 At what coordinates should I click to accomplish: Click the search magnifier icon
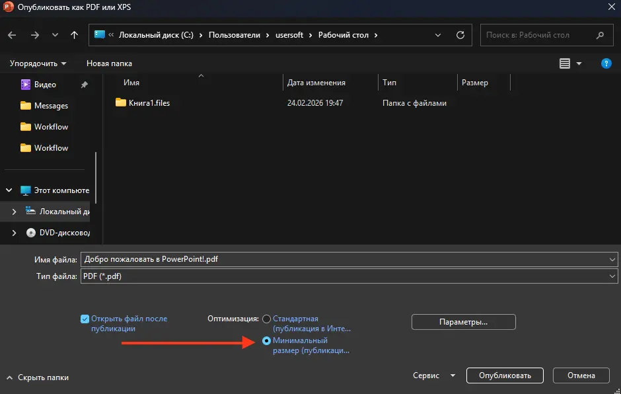[x=600, y=35]
